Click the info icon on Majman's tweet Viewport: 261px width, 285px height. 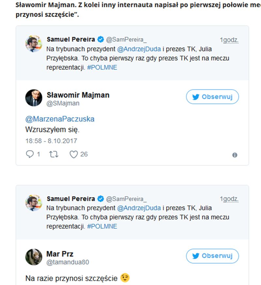[235, 155]
